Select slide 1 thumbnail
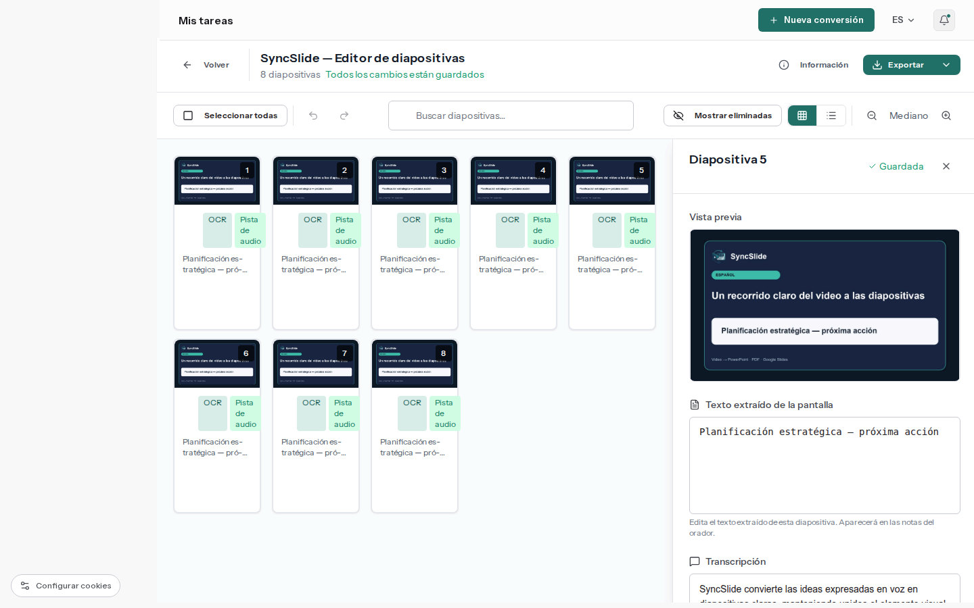The image size is (974, 608). 217,180
